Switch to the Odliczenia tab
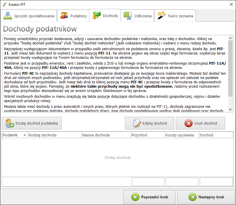The height and width of the screenshot is (205, 236). [x=138, y=16]
